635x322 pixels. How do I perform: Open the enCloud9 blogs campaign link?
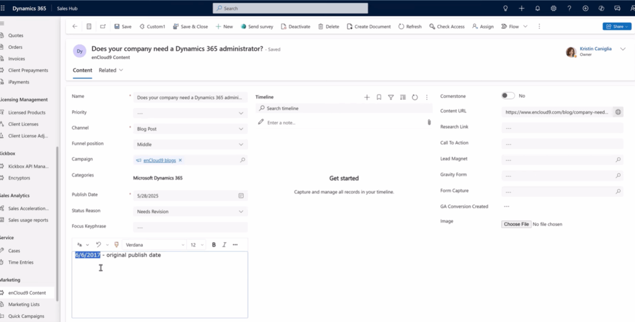[x=159, y=160]
